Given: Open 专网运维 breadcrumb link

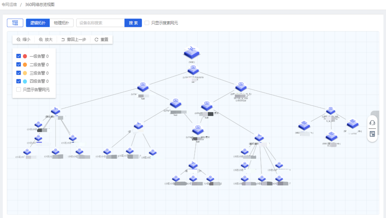Looking at the screenshot, I should point(9,5).
